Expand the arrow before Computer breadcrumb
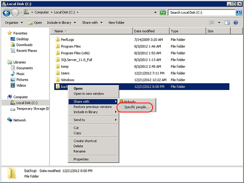 click(32, 12)
